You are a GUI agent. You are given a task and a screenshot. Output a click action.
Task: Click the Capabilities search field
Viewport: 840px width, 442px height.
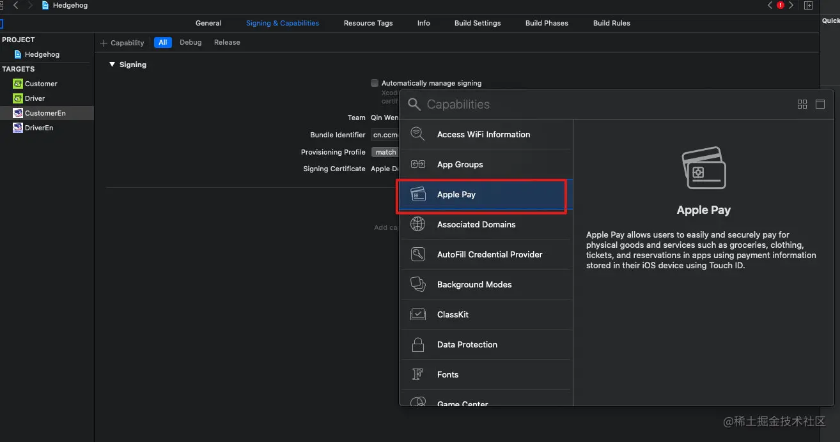[601, 104]
